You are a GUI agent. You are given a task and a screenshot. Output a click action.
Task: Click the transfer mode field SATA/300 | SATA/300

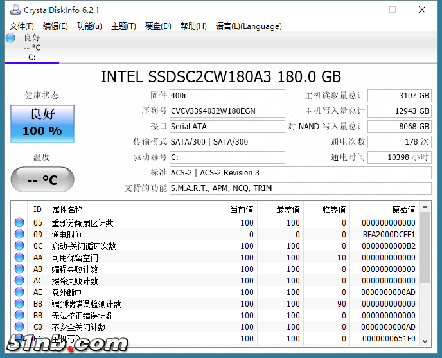pyautogui.click(x=227, y=142)
